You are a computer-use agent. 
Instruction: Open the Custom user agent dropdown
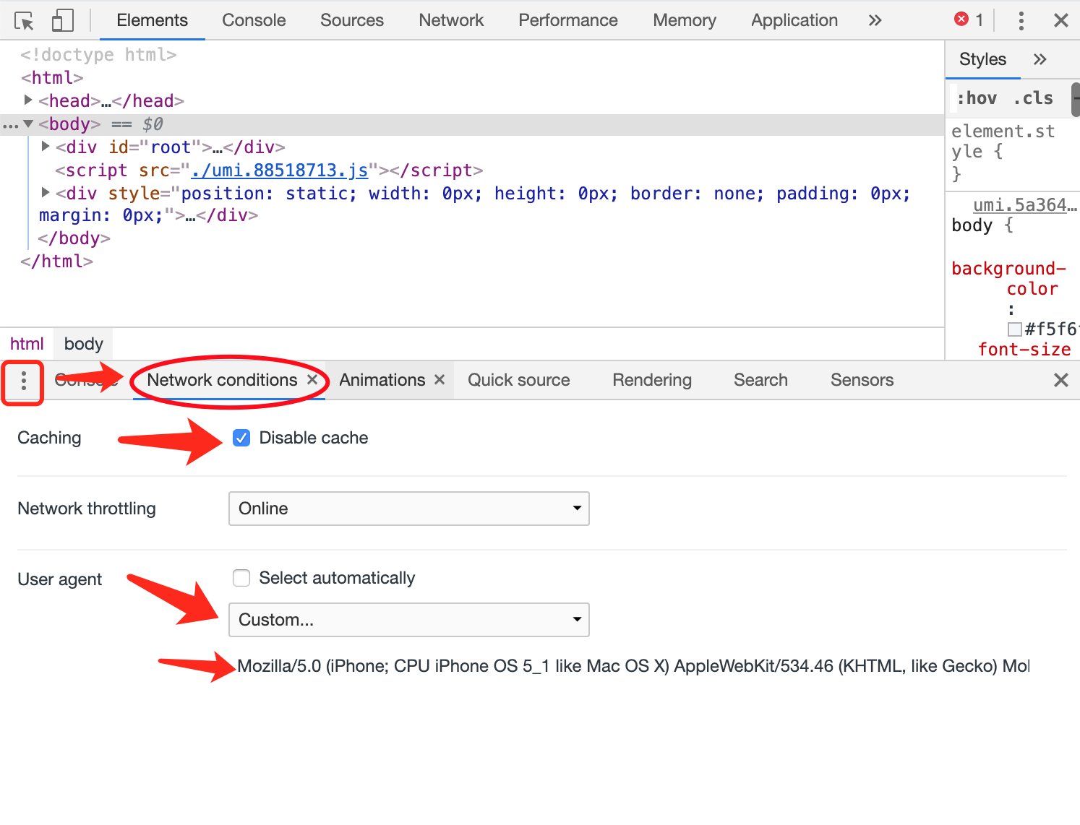click(x=409, y=620)
